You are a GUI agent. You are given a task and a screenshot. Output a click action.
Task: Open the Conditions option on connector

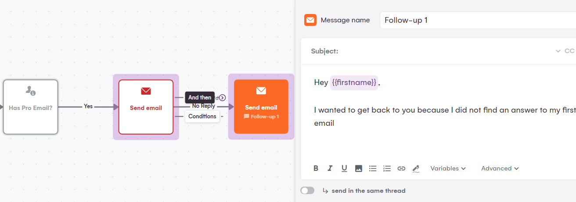click(x=202, y=116)
